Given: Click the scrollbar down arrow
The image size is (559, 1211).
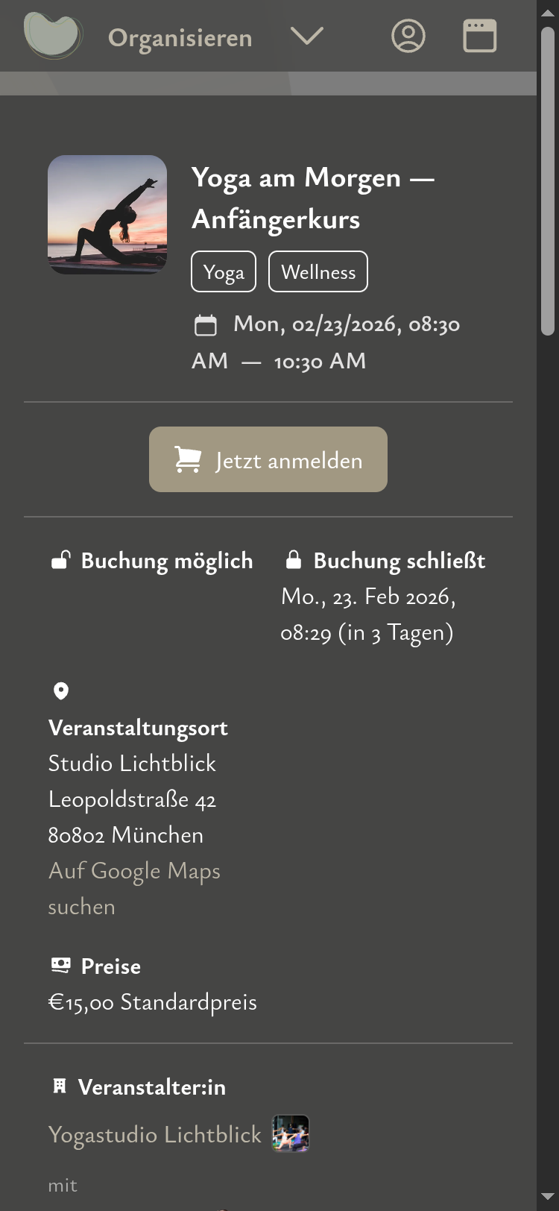Looking at the screenshot, I should pyautogui.click(x=548, y=1198).
